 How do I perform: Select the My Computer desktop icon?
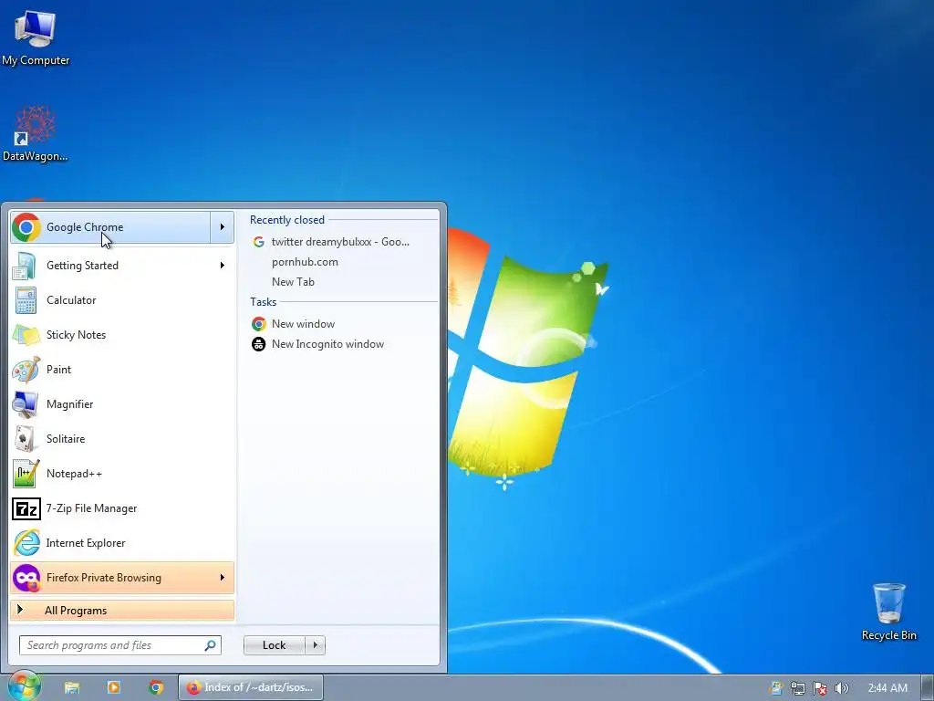(x=36, y=38)
